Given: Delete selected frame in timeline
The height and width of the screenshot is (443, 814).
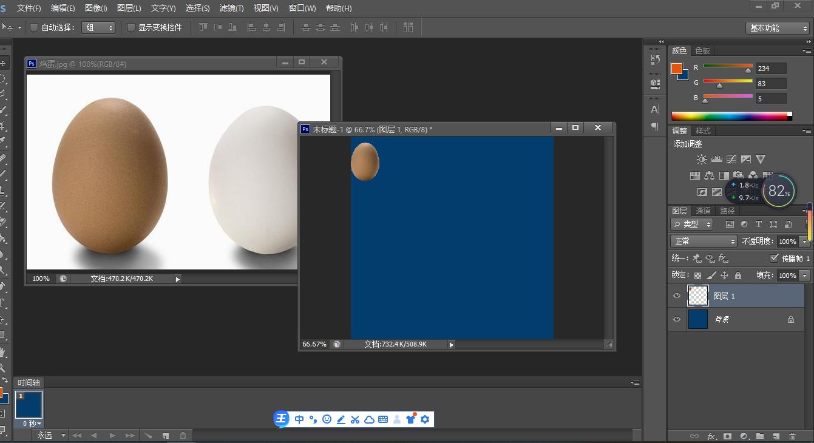Looking at the screenshot, I should (183, 436).
